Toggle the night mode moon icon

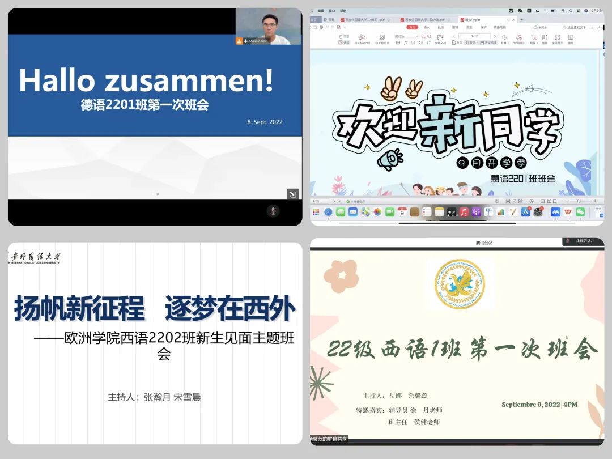pos(504,37)
